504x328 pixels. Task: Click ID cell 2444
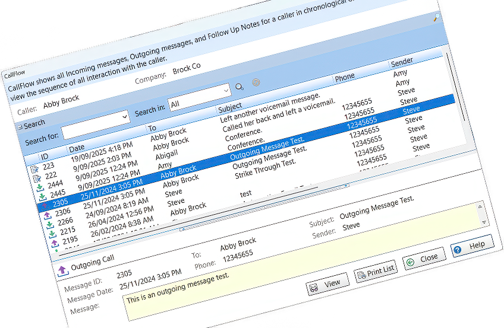[x=55, y=184]
